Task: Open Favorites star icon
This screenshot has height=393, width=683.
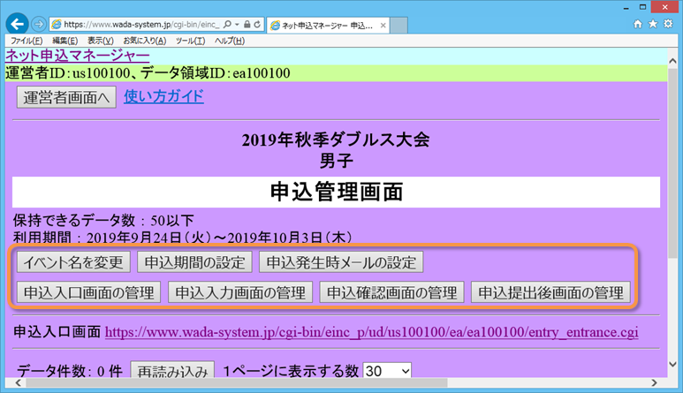Action: pyautogui.click(x=652, y=24)
